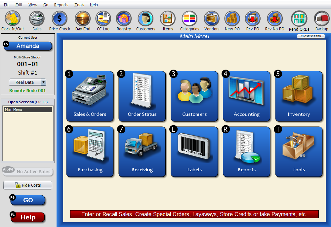Toggle the Hide Costs lock button
The image size is (331, 227).
28,185
